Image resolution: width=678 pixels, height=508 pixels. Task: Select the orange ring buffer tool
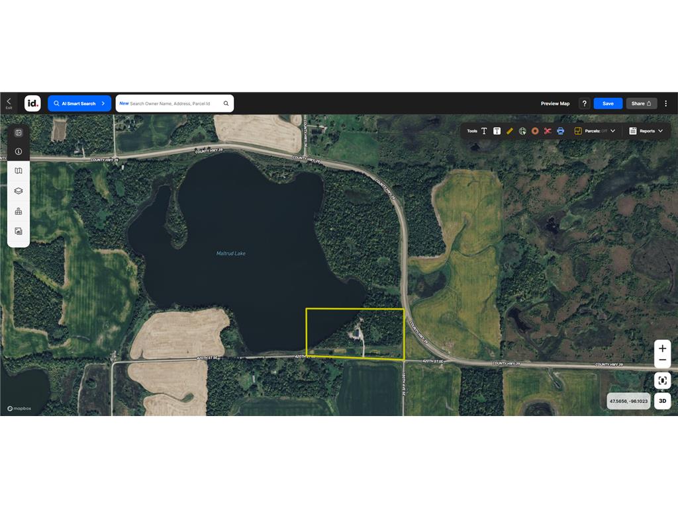click(x=535, y=131)
